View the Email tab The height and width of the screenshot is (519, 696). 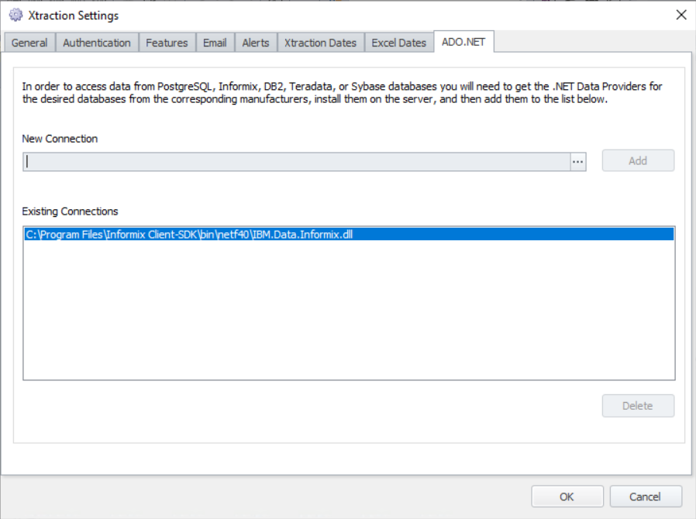point(215,43)
